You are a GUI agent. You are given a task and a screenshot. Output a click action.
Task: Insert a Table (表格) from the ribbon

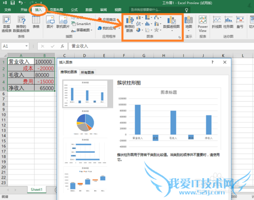[36, 22]
